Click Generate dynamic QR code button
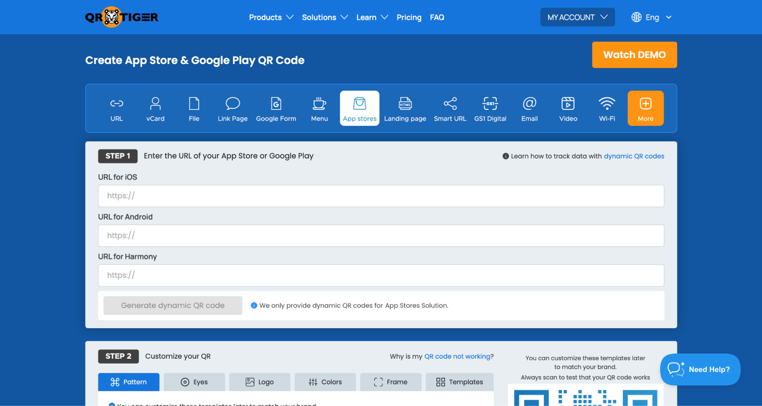The image size is (762, 406). pyautogui.click(x=173, y=305)
